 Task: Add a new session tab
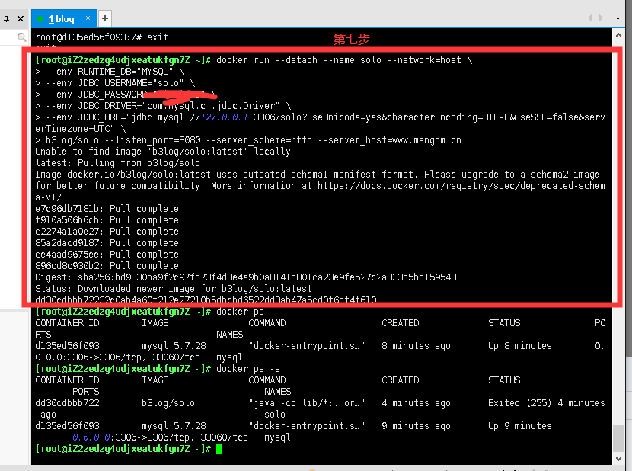(x=105, y=18)
